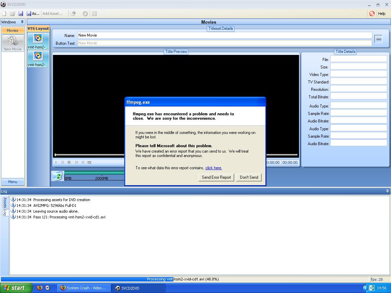Click the square disc icon after the gear

click(x=94, y=14)
